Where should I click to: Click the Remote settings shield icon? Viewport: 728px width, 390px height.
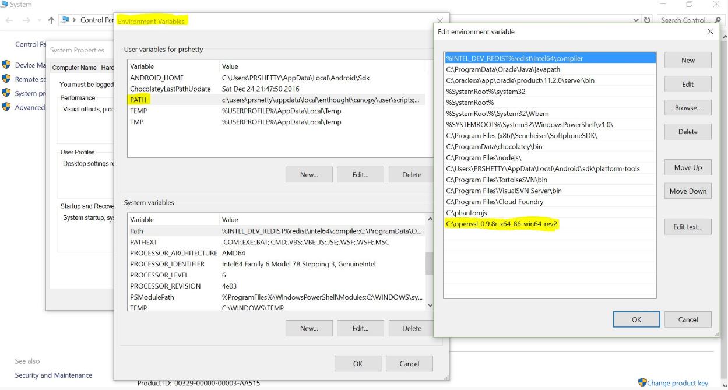coord(6,79)
